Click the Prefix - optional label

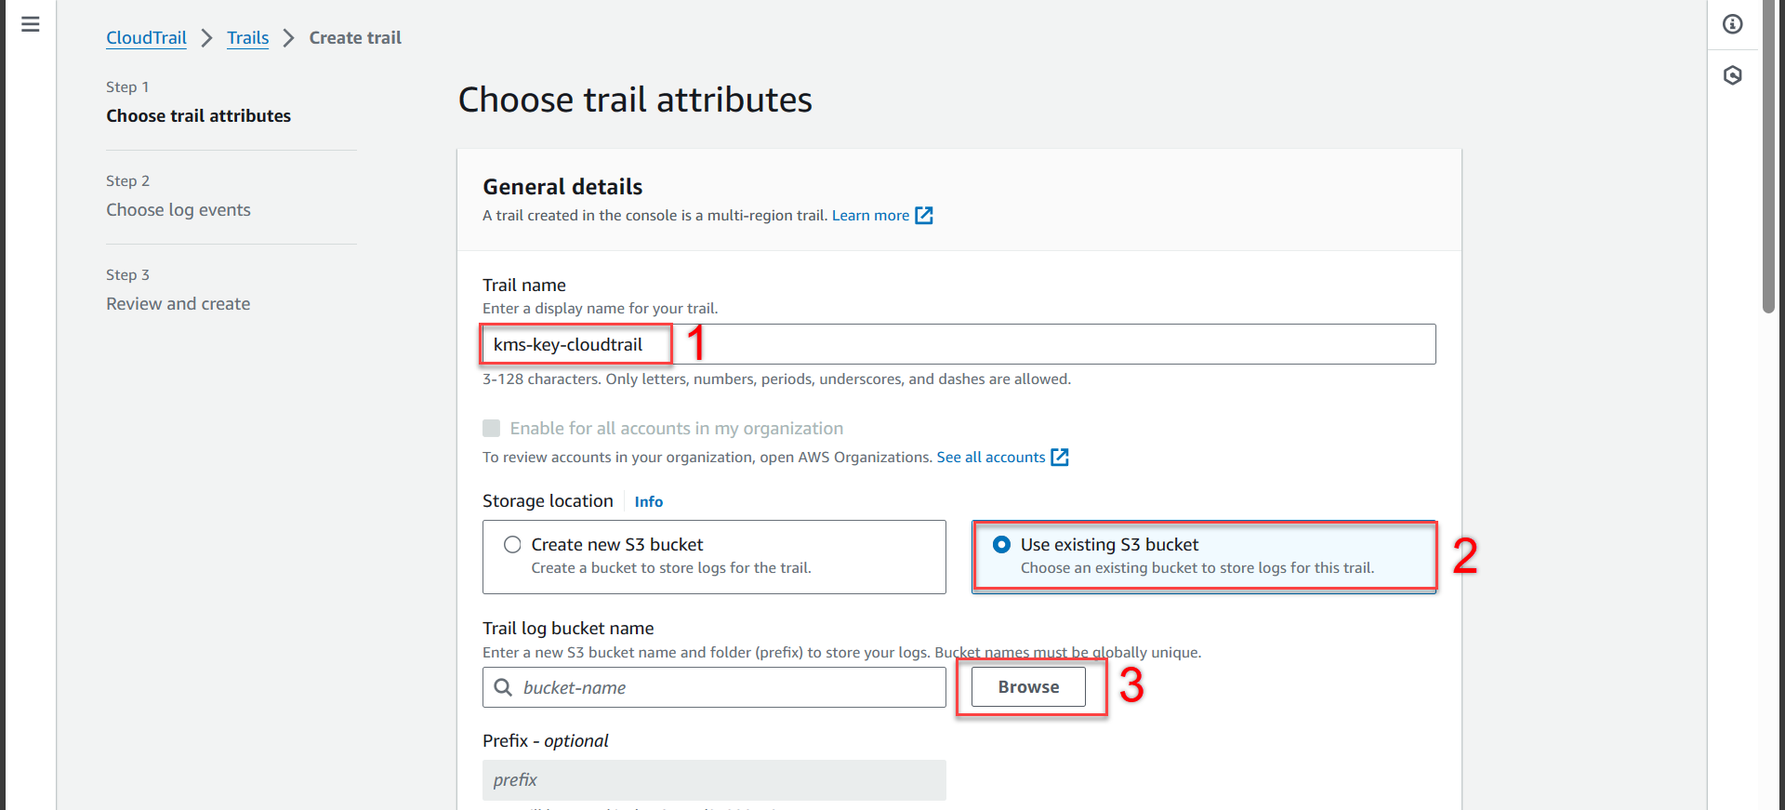pos(546,741)
